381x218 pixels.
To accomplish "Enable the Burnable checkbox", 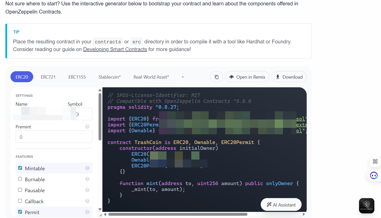I will (x=20, y=179).
